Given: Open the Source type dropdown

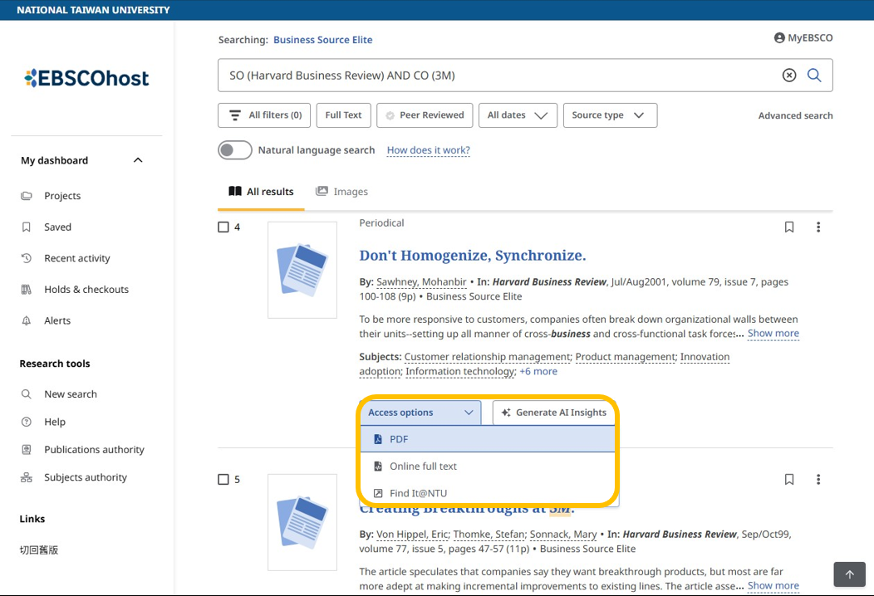Looking at the screenshot, I should (609, 115).
